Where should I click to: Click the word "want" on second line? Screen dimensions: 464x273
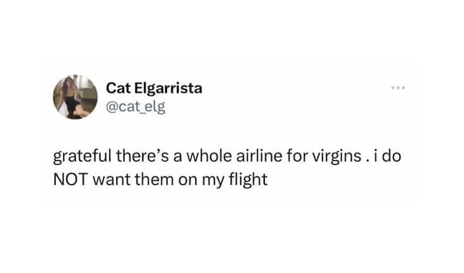tap(111, 180)
